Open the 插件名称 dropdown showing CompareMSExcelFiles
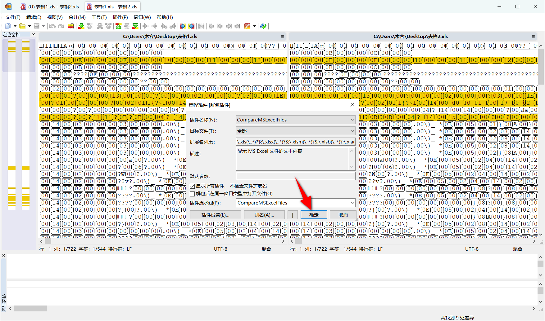 tap(352, 120)
